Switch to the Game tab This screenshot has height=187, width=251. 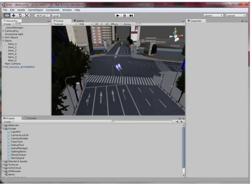pyautogui.click(x=79, y=21)
